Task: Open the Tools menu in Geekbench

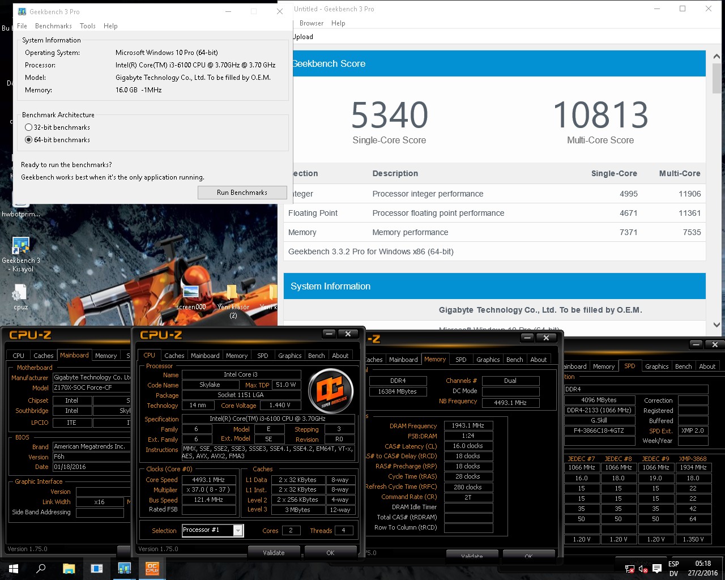Action: 87,26
